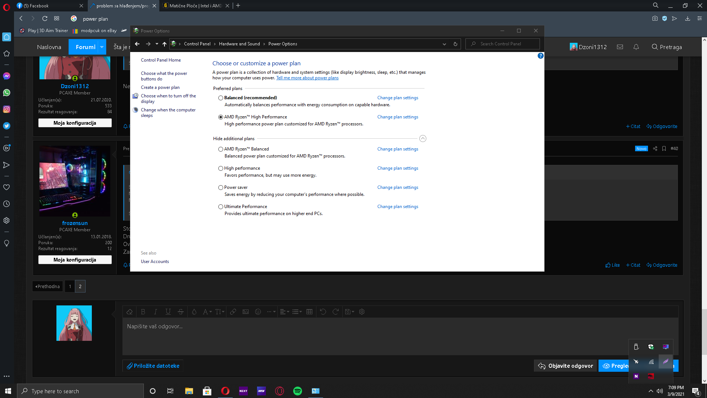Screen dimensions: 707x398
Task: Open alignment dropdown in editor
Action: pyautogui.click(x=285, y=312)
